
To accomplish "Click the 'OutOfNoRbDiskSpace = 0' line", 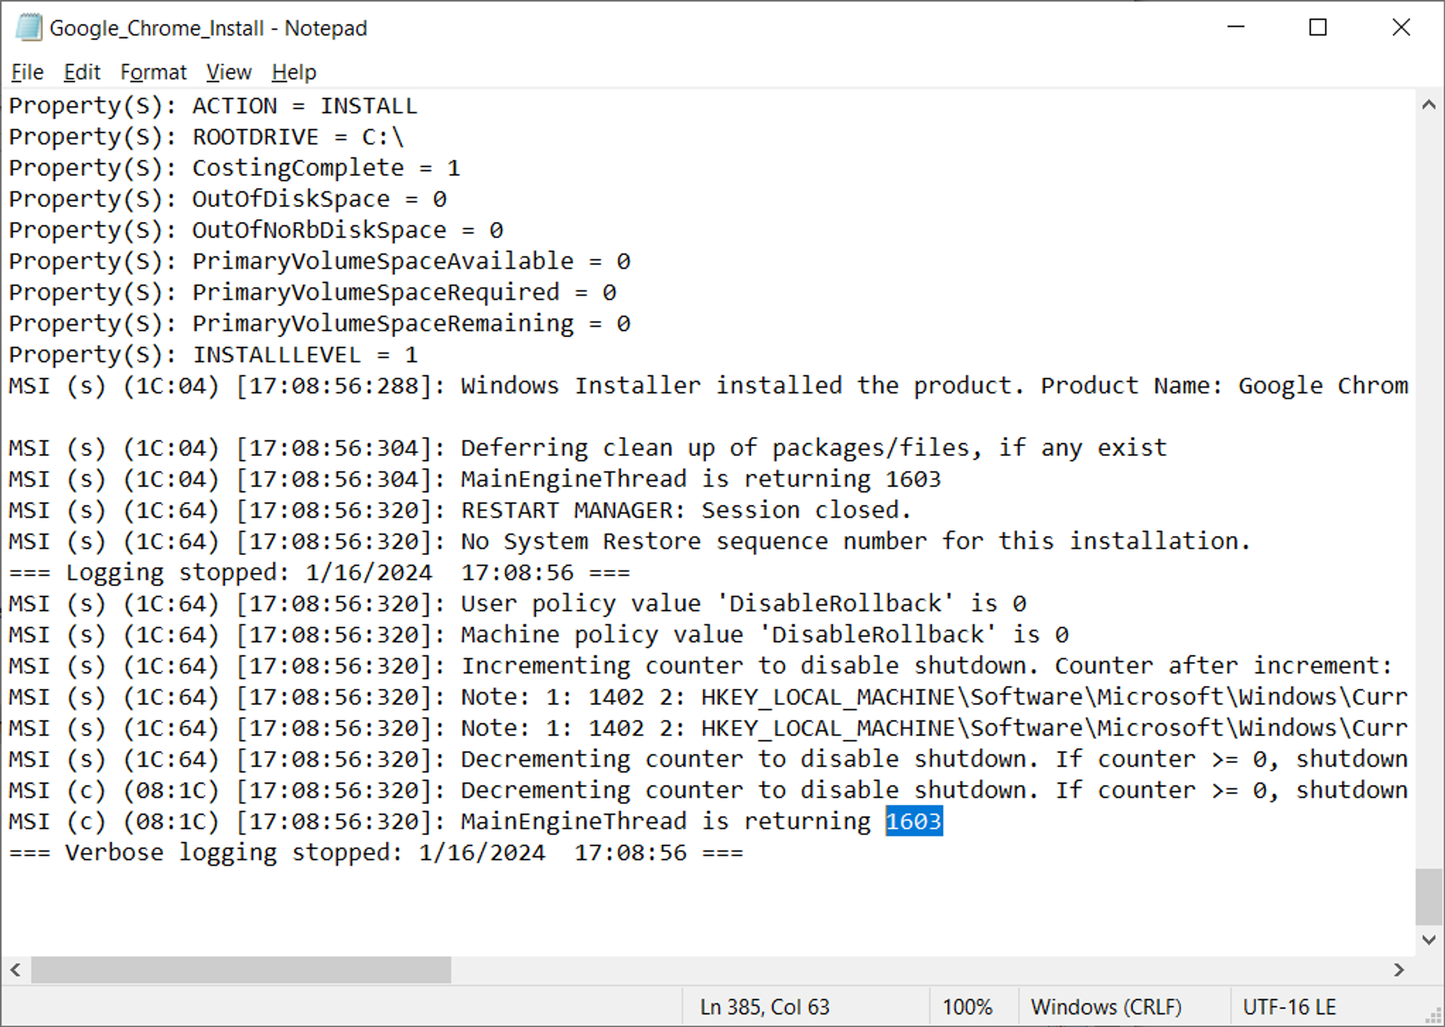I will 256,230.
